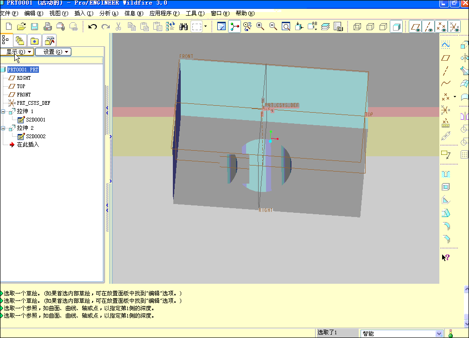The height and width of the screenshot is (338, 469).
Task: Switch to the Folder Browser navigator tab
Action: [x=20, y=41]
